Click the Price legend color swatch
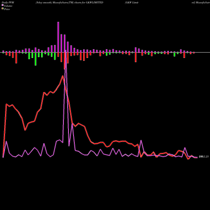210x210 pixels. pyautogui.click(x=3, y=9)
